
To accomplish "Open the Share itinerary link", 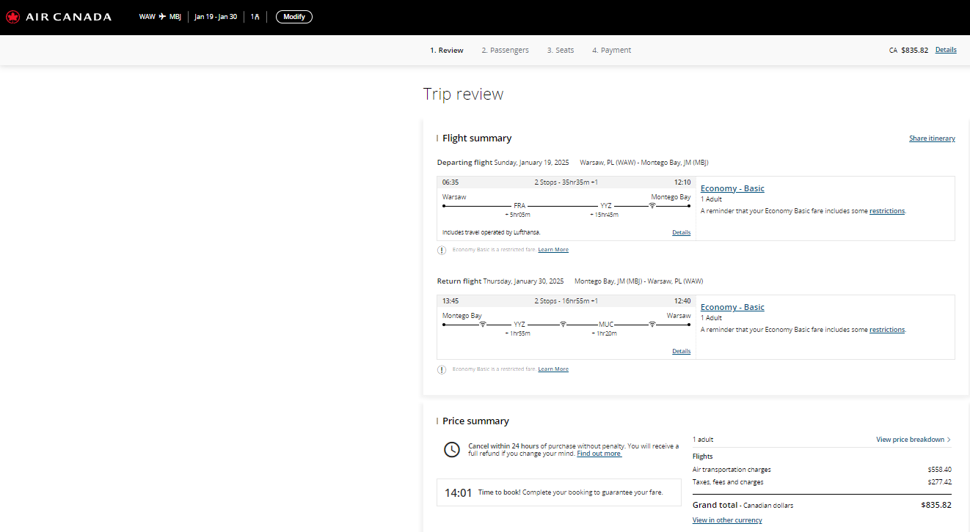I will click(932, 138).
